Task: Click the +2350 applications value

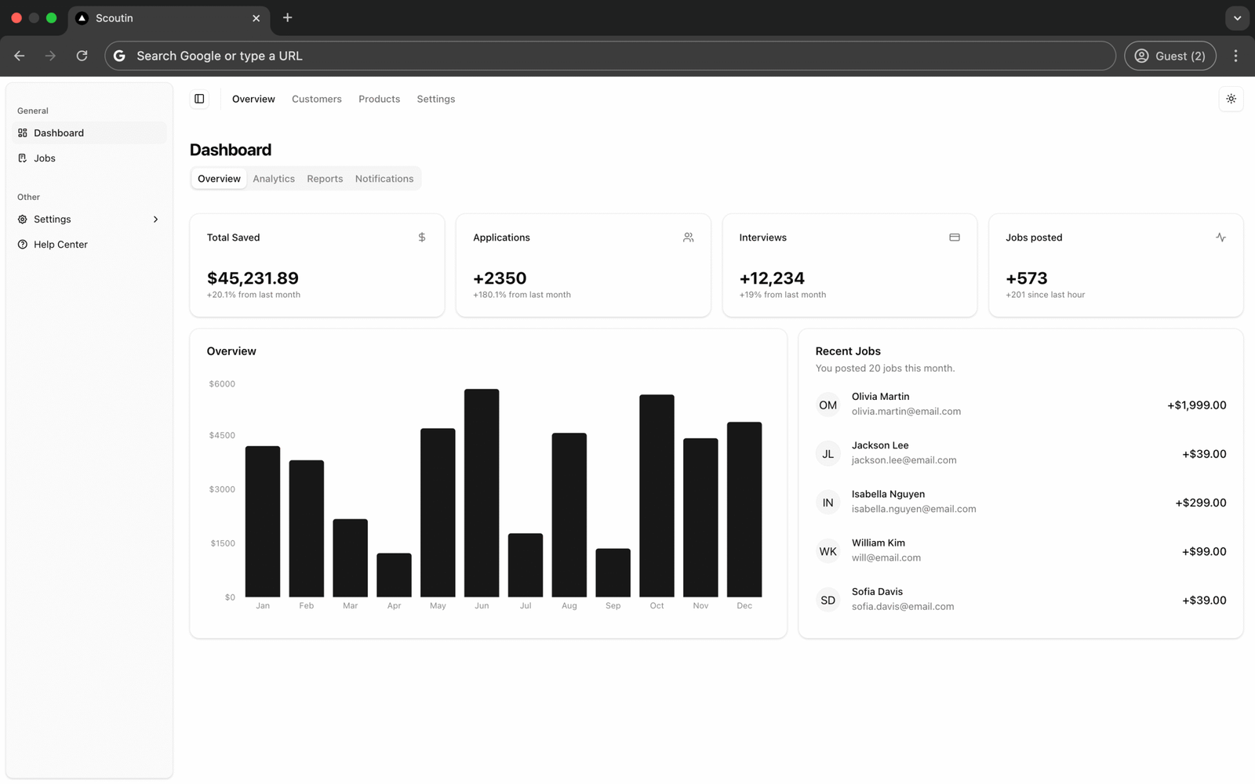Action: pos(500,278)
